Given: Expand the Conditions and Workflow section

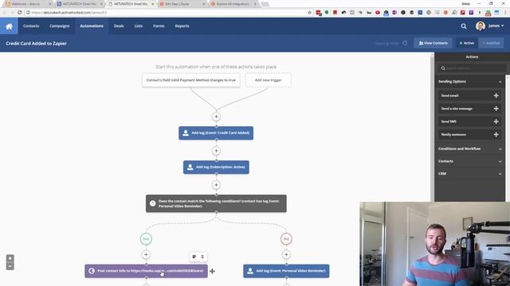Looking at the screenshot, I should pyautogui.click(x=469, y=149).
